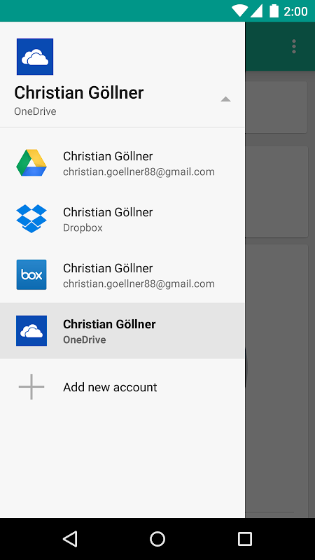This screenshot has width=315, height=560.
Task: Select the Box account entry
Action: coord(122,274)
